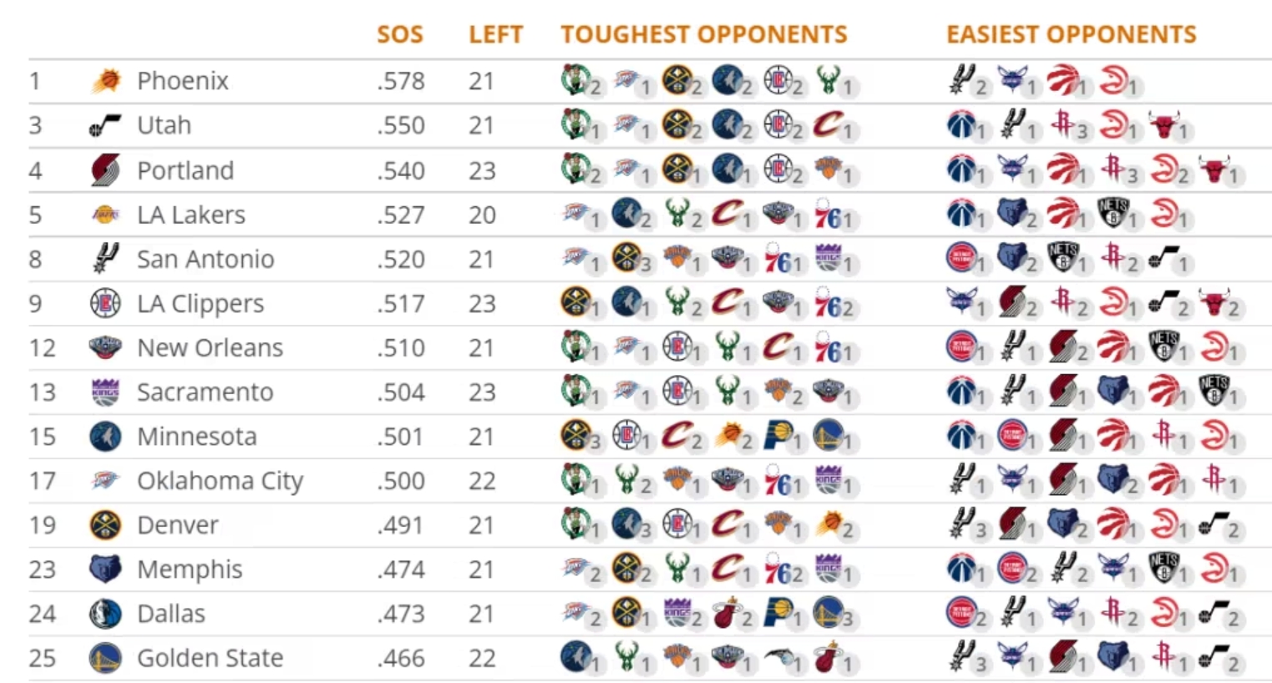The width and height of the screenshot is (1272, 683).
Task: Select the Warriors logo beside Golden State
Action: pyautogui.click(x=106, y=658)
